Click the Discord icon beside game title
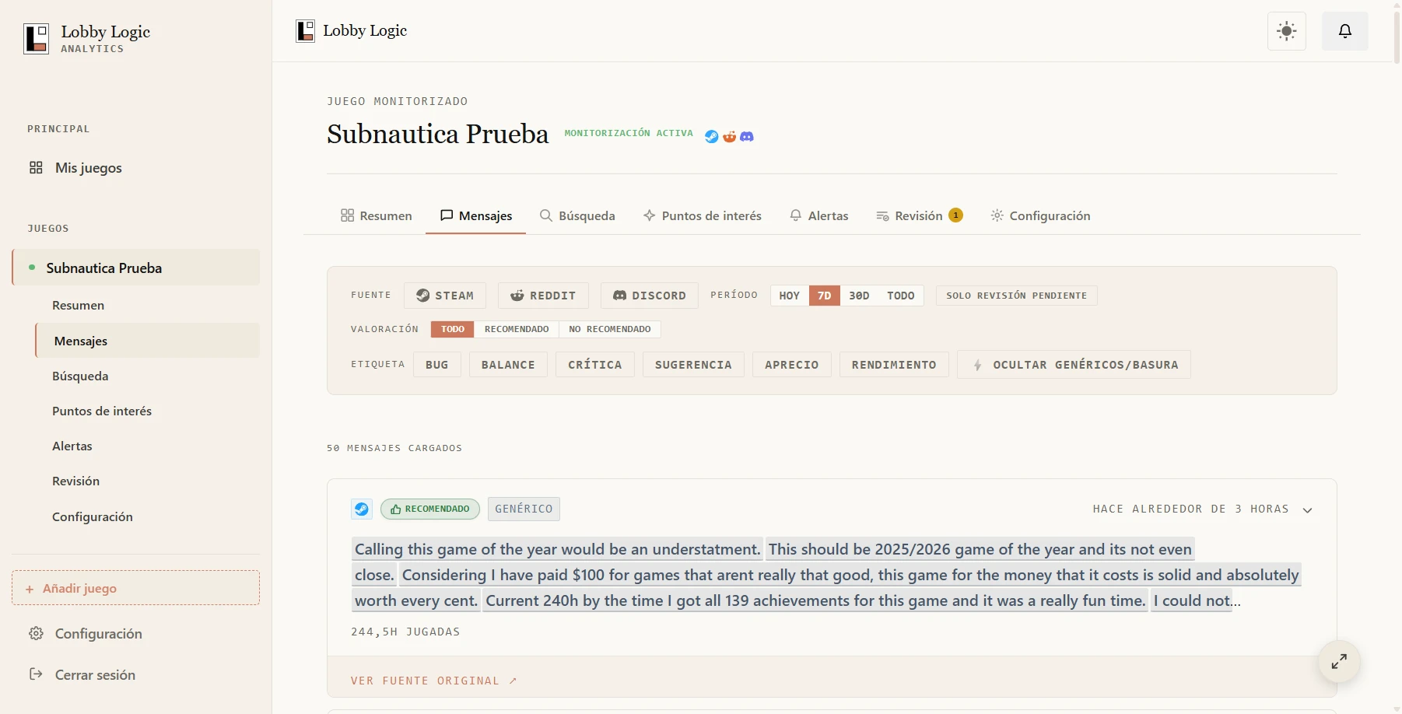 pos(747,136)
